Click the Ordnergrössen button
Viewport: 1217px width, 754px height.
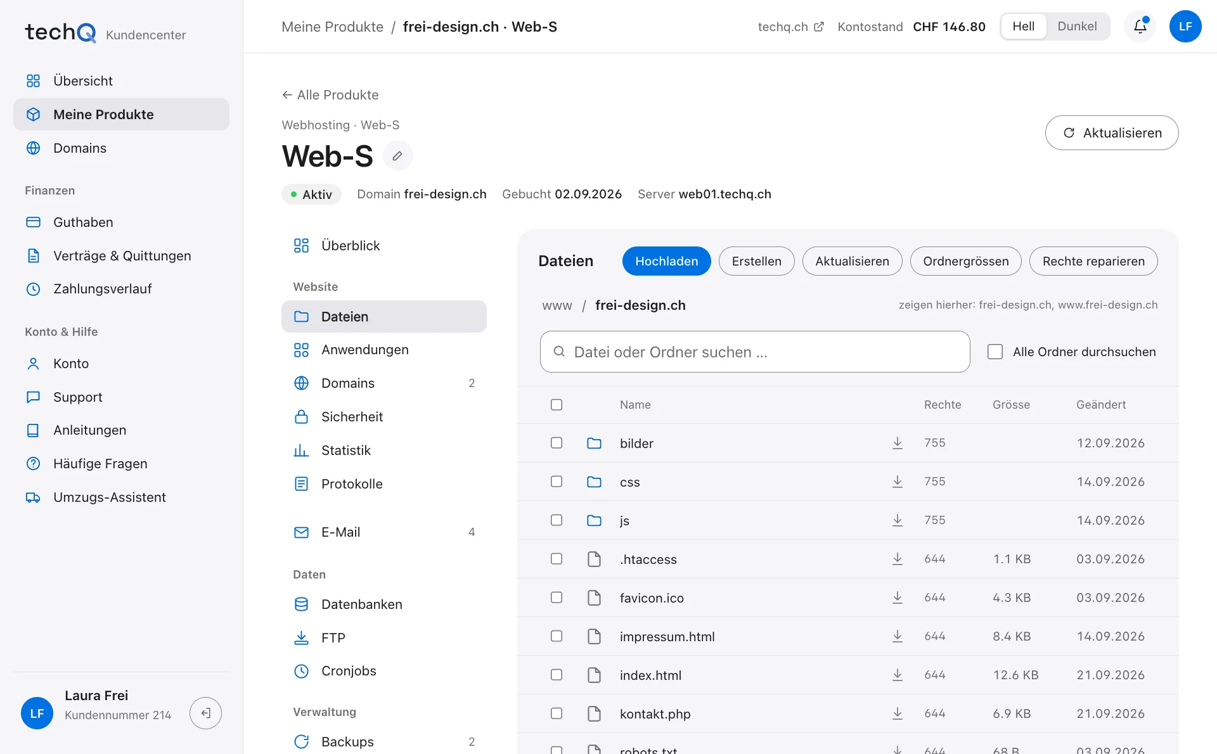tap(965, 261)
